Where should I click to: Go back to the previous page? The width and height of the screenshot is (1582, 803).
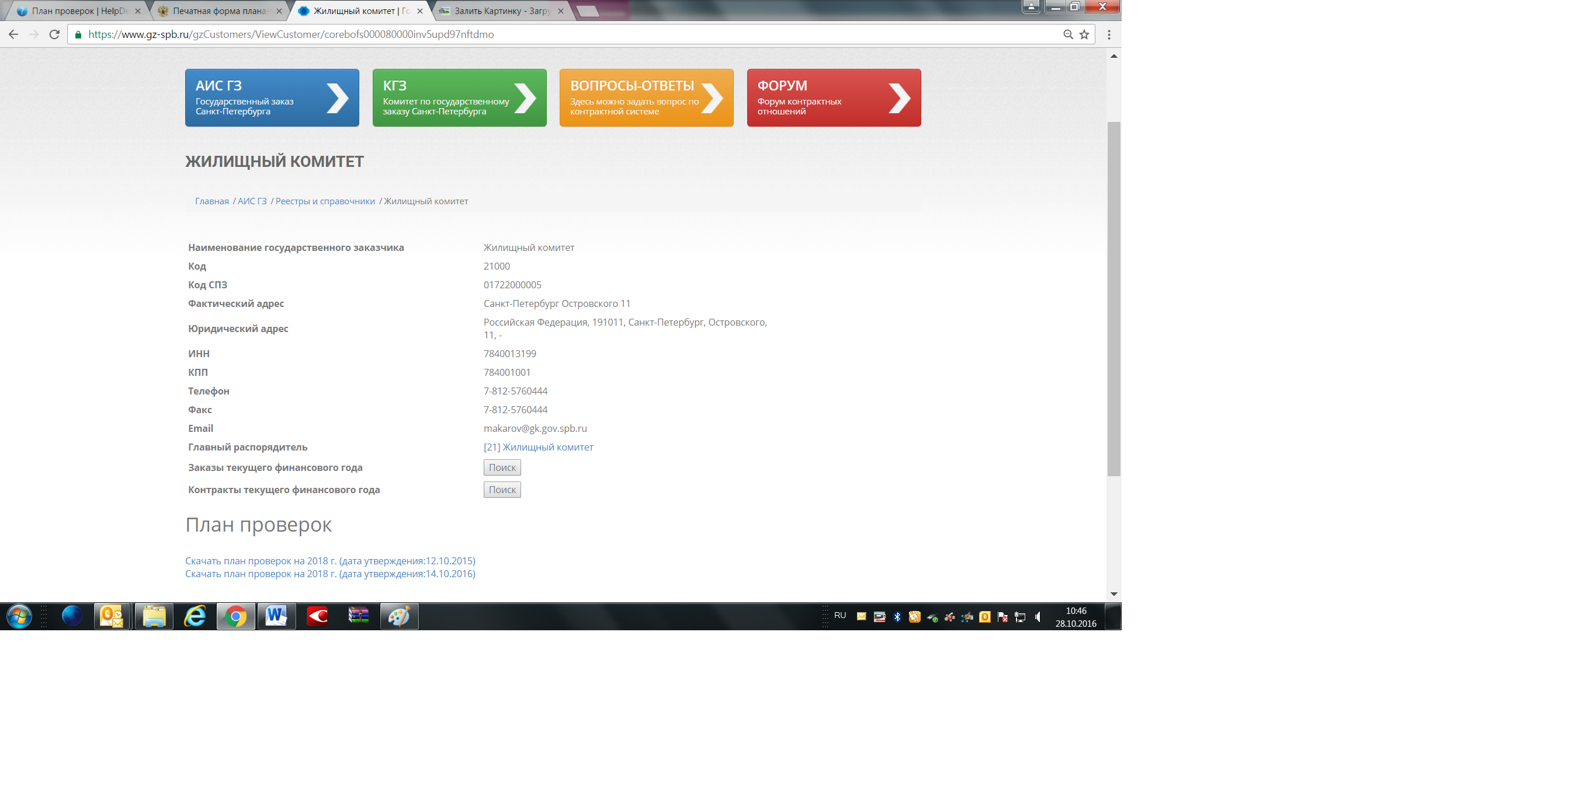click(x=13, y=34)
